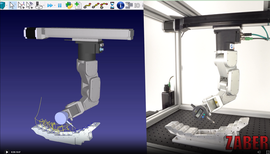
Task: Open the dropdown arrow beside fast simulation
Action: click(55, 5)
